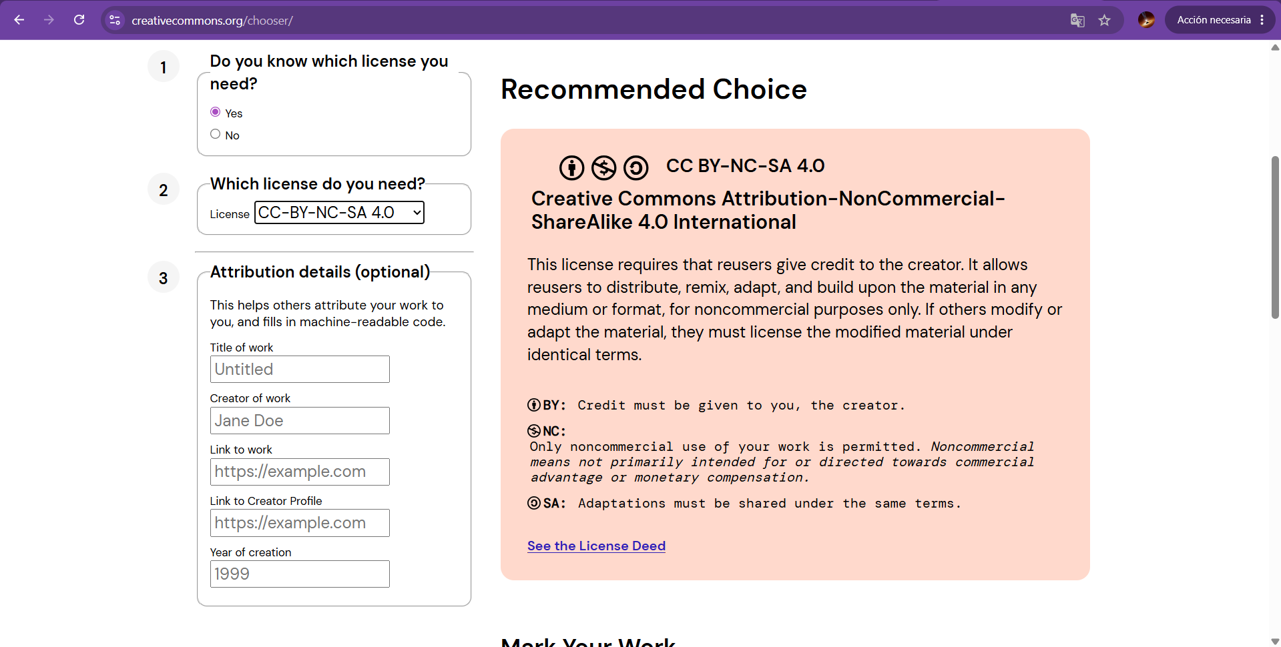Click the large SA share-alike icon
Image resolution: width=1281 pixels, height=647 pixels.
point(635,167)
